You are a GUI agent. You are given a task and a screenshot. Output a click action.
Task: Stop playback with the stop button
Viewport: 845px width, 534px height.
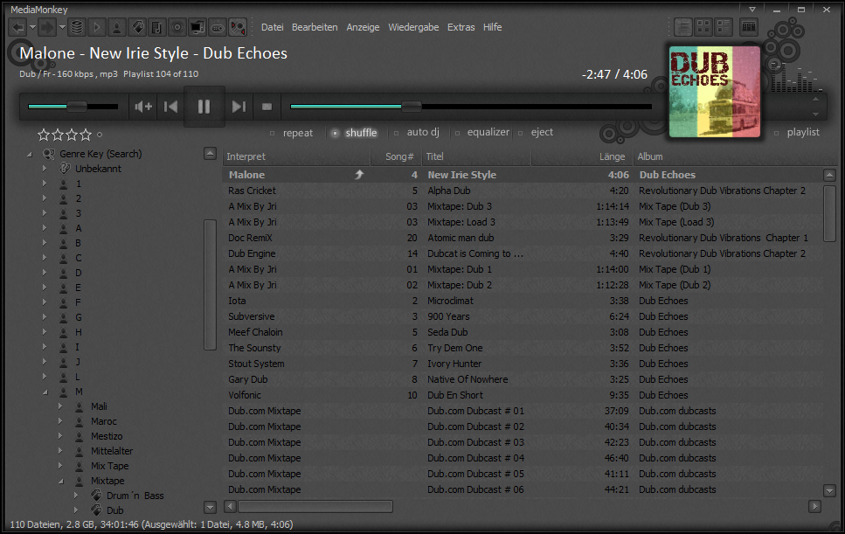pos(267,107)
